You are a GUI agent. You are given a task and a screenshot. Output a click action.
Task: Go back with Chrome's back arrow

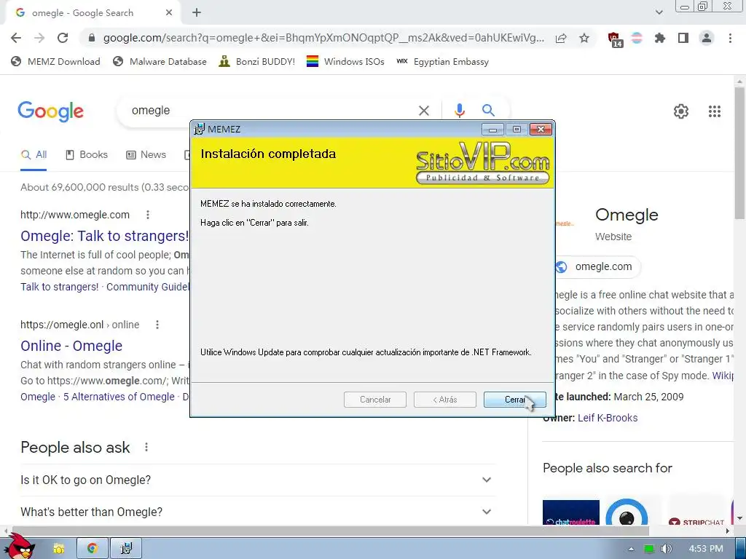pos(16,38)
